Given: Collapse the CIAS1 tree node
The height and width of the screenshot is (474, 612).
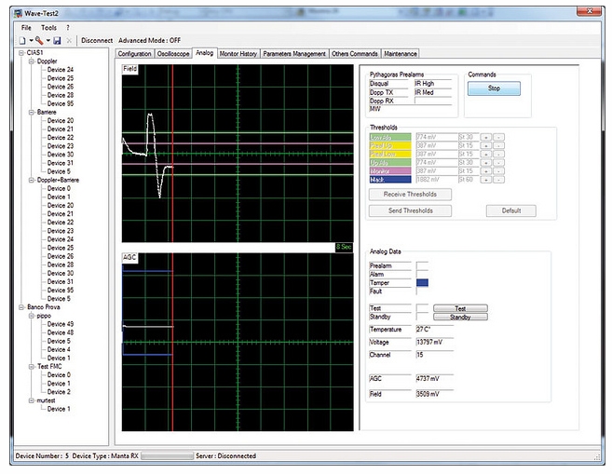Looking at the screenshot, I should (21, 53).
